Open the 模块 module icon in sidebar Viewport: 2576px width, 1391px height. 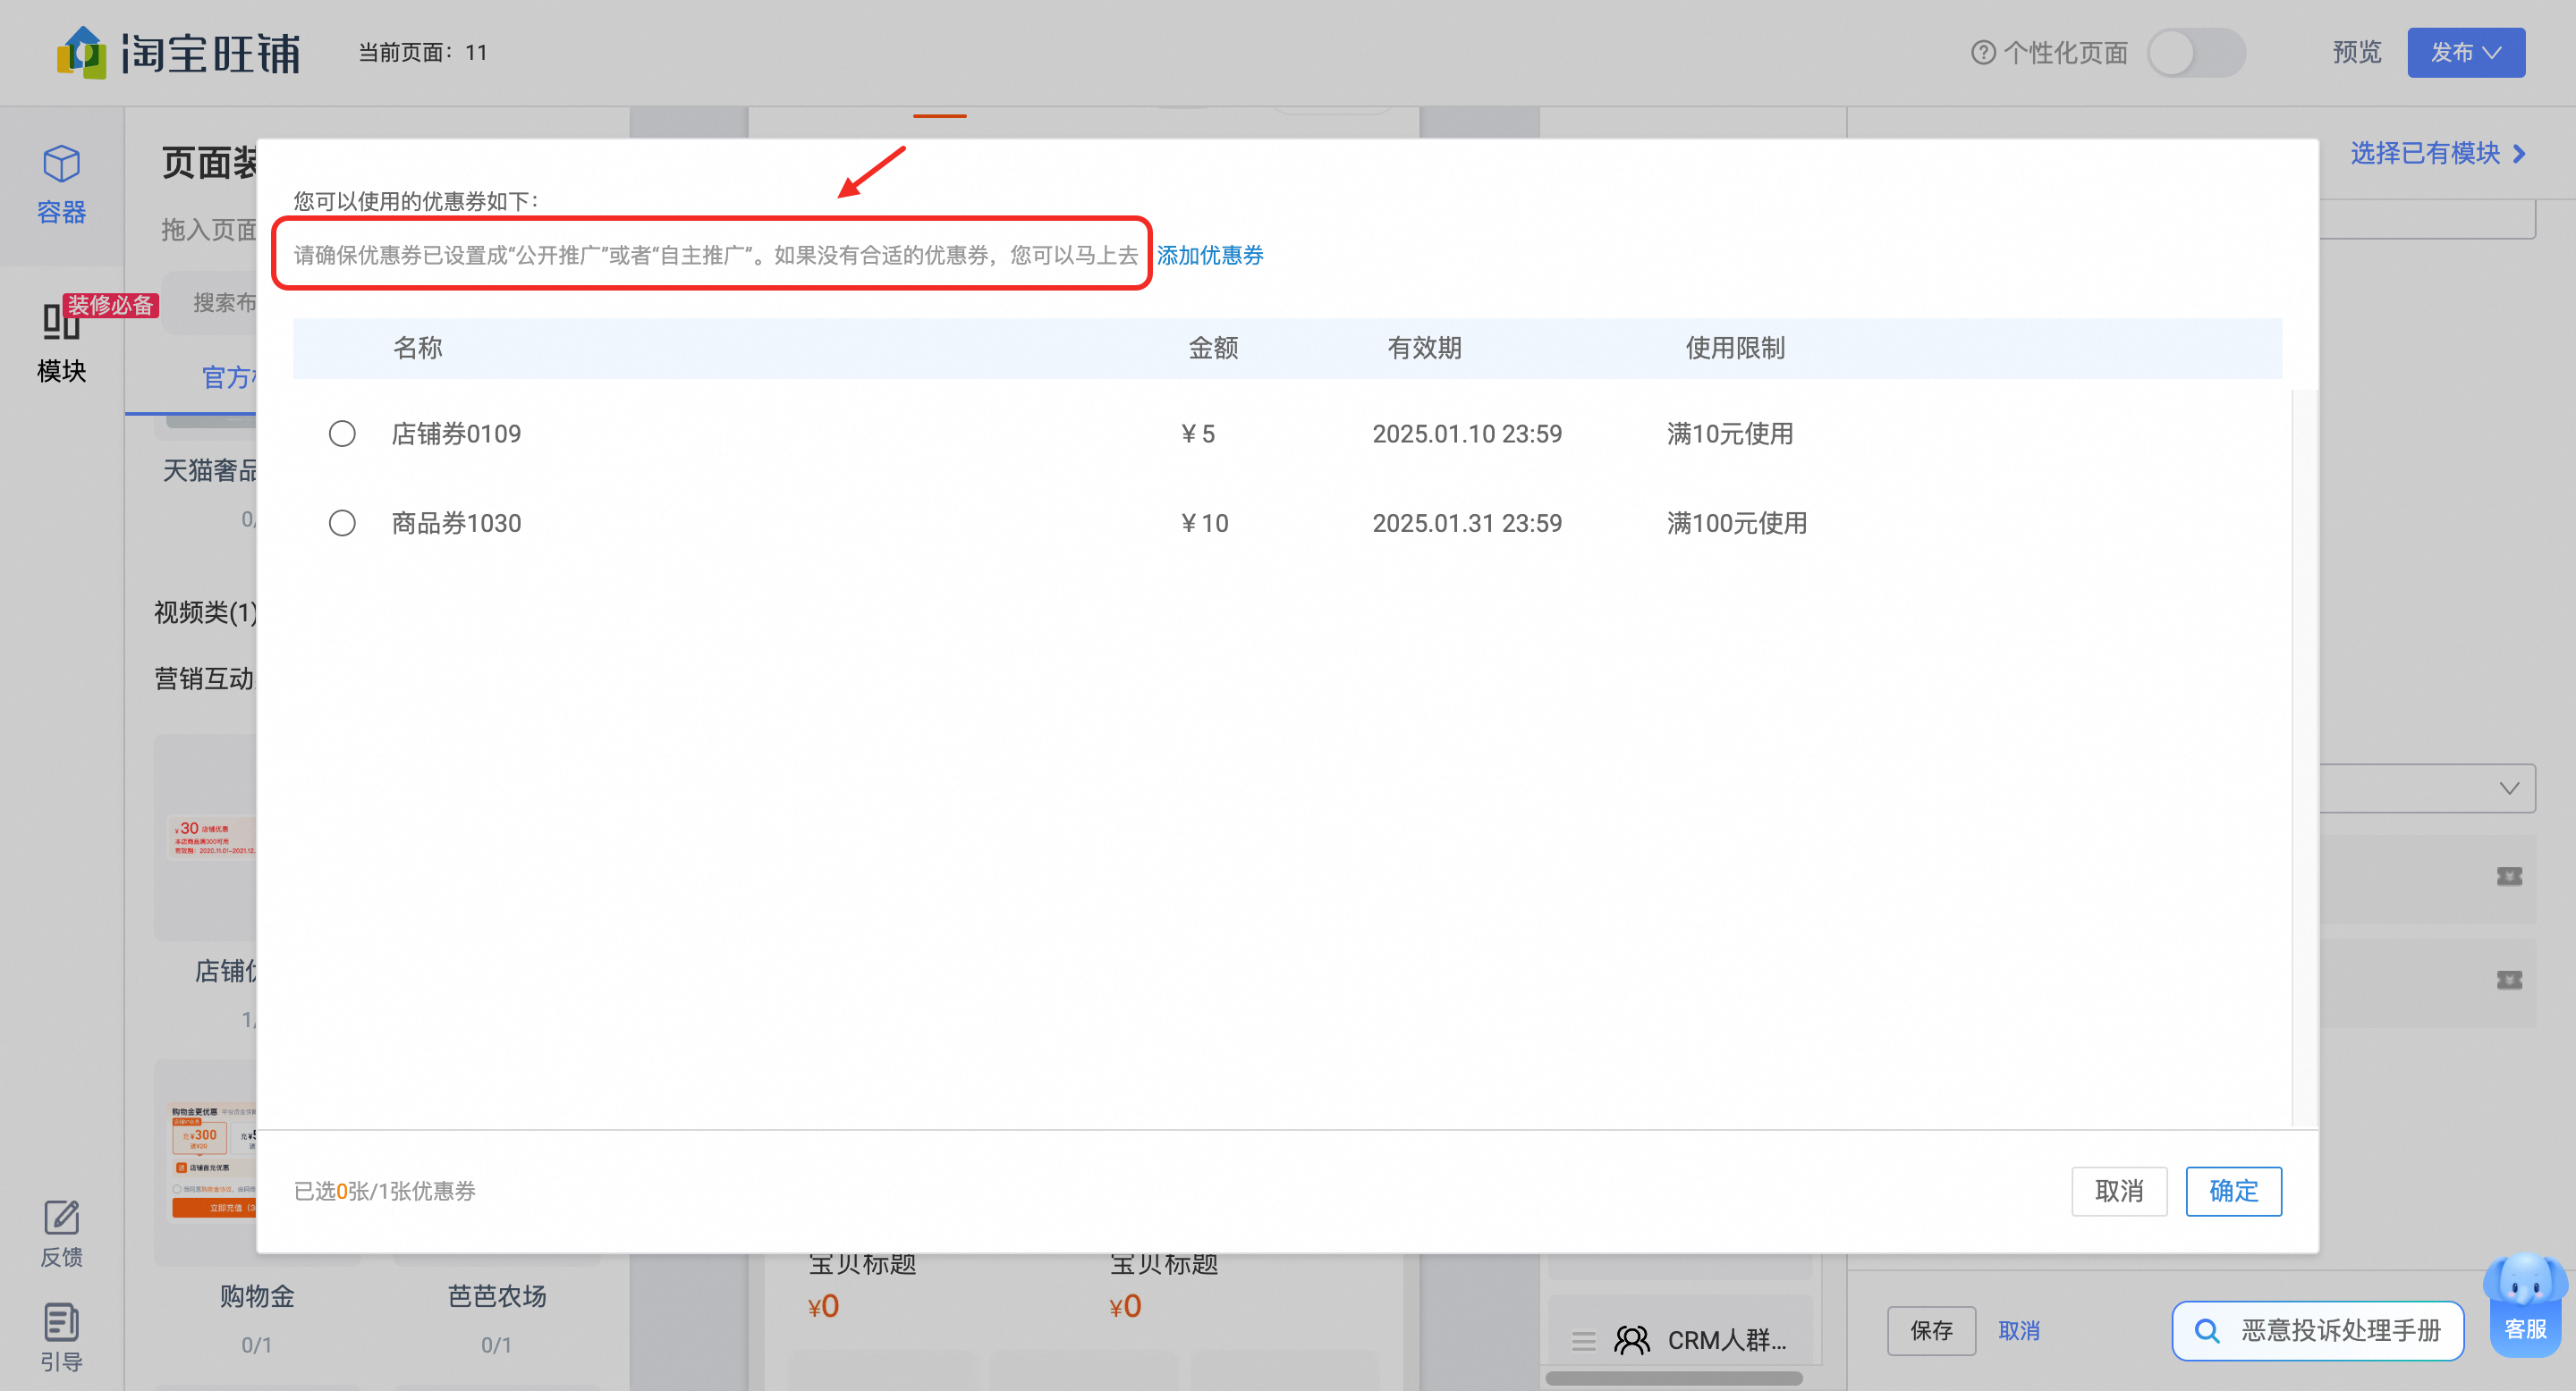(61, 322)
